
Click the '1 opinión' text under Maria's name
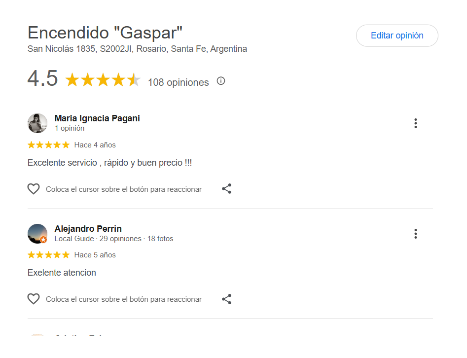[x=70, y=128]
